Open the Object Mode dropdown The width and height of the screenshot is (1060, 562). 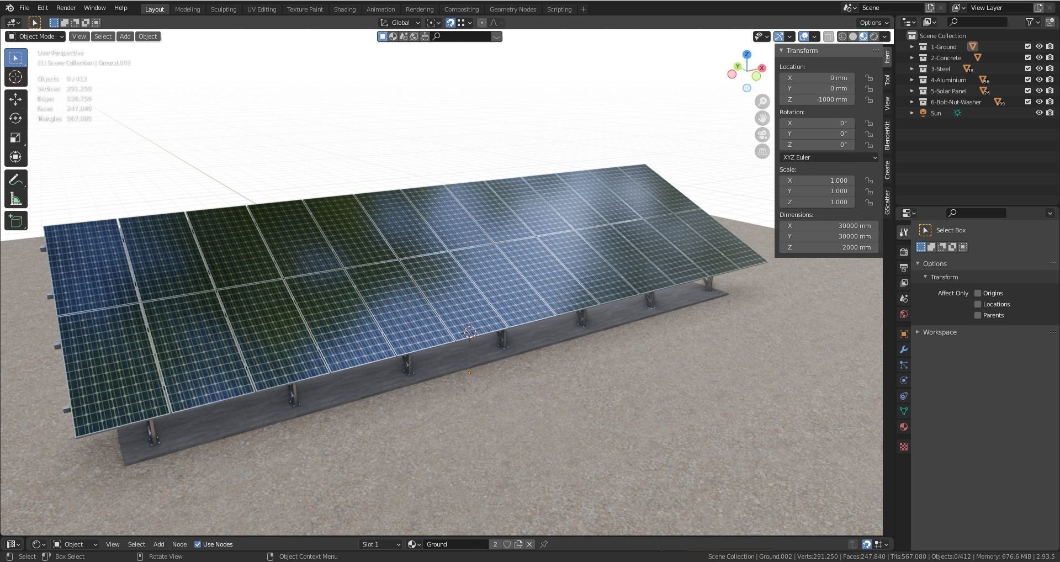(35, 36)
